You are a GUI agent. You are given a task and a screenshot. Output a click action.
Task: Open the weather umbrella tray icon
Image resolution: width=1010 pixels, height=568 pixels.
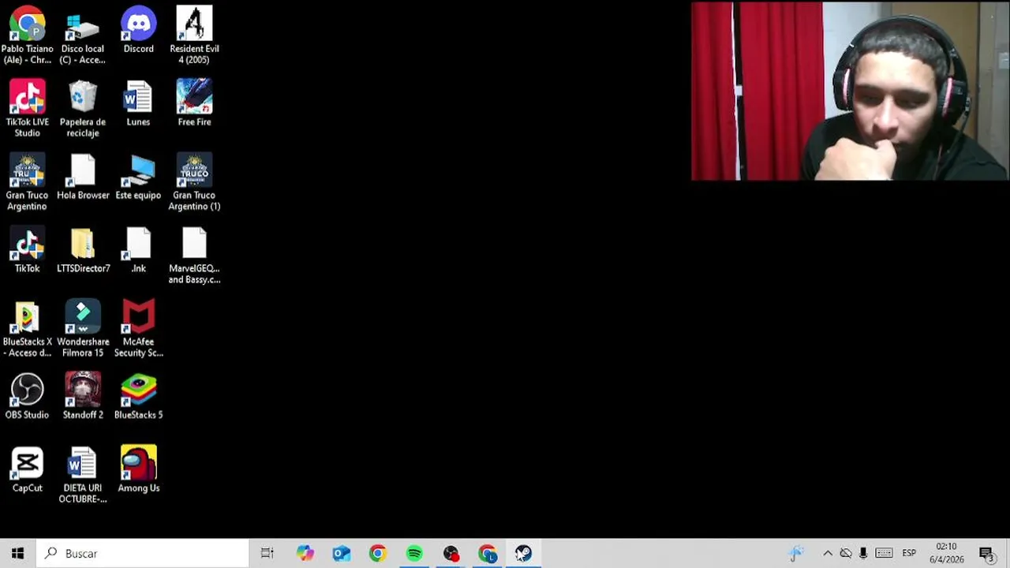tap(795, 553)
